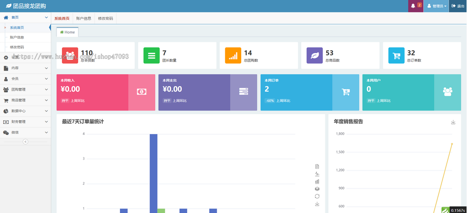Click the 持平 badge on 本周支出 card

click(x=167, y=100)
